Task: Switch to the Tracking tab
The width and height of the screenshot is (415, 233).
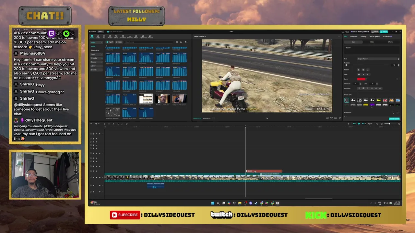Action: tap(363, 37)
